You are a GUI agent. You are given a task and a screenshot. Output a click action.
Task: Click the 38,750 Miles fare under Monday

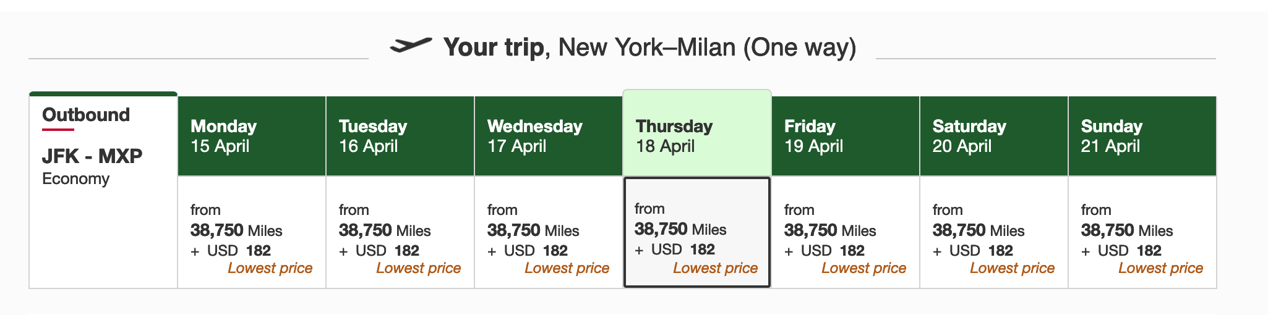point(236,231)
